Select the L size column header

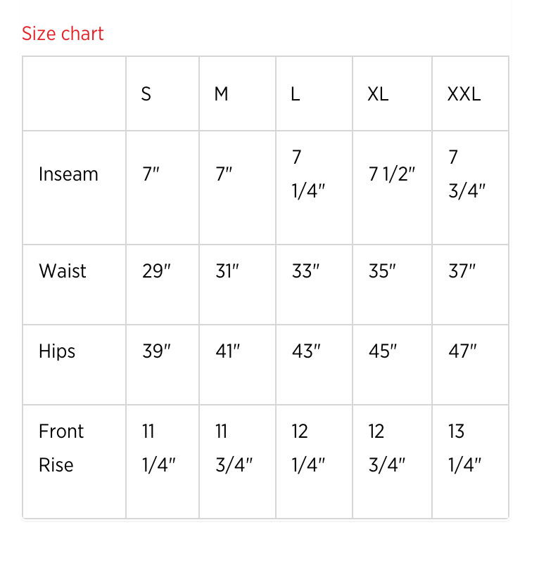pyautogui.click(x=296, y=94)
